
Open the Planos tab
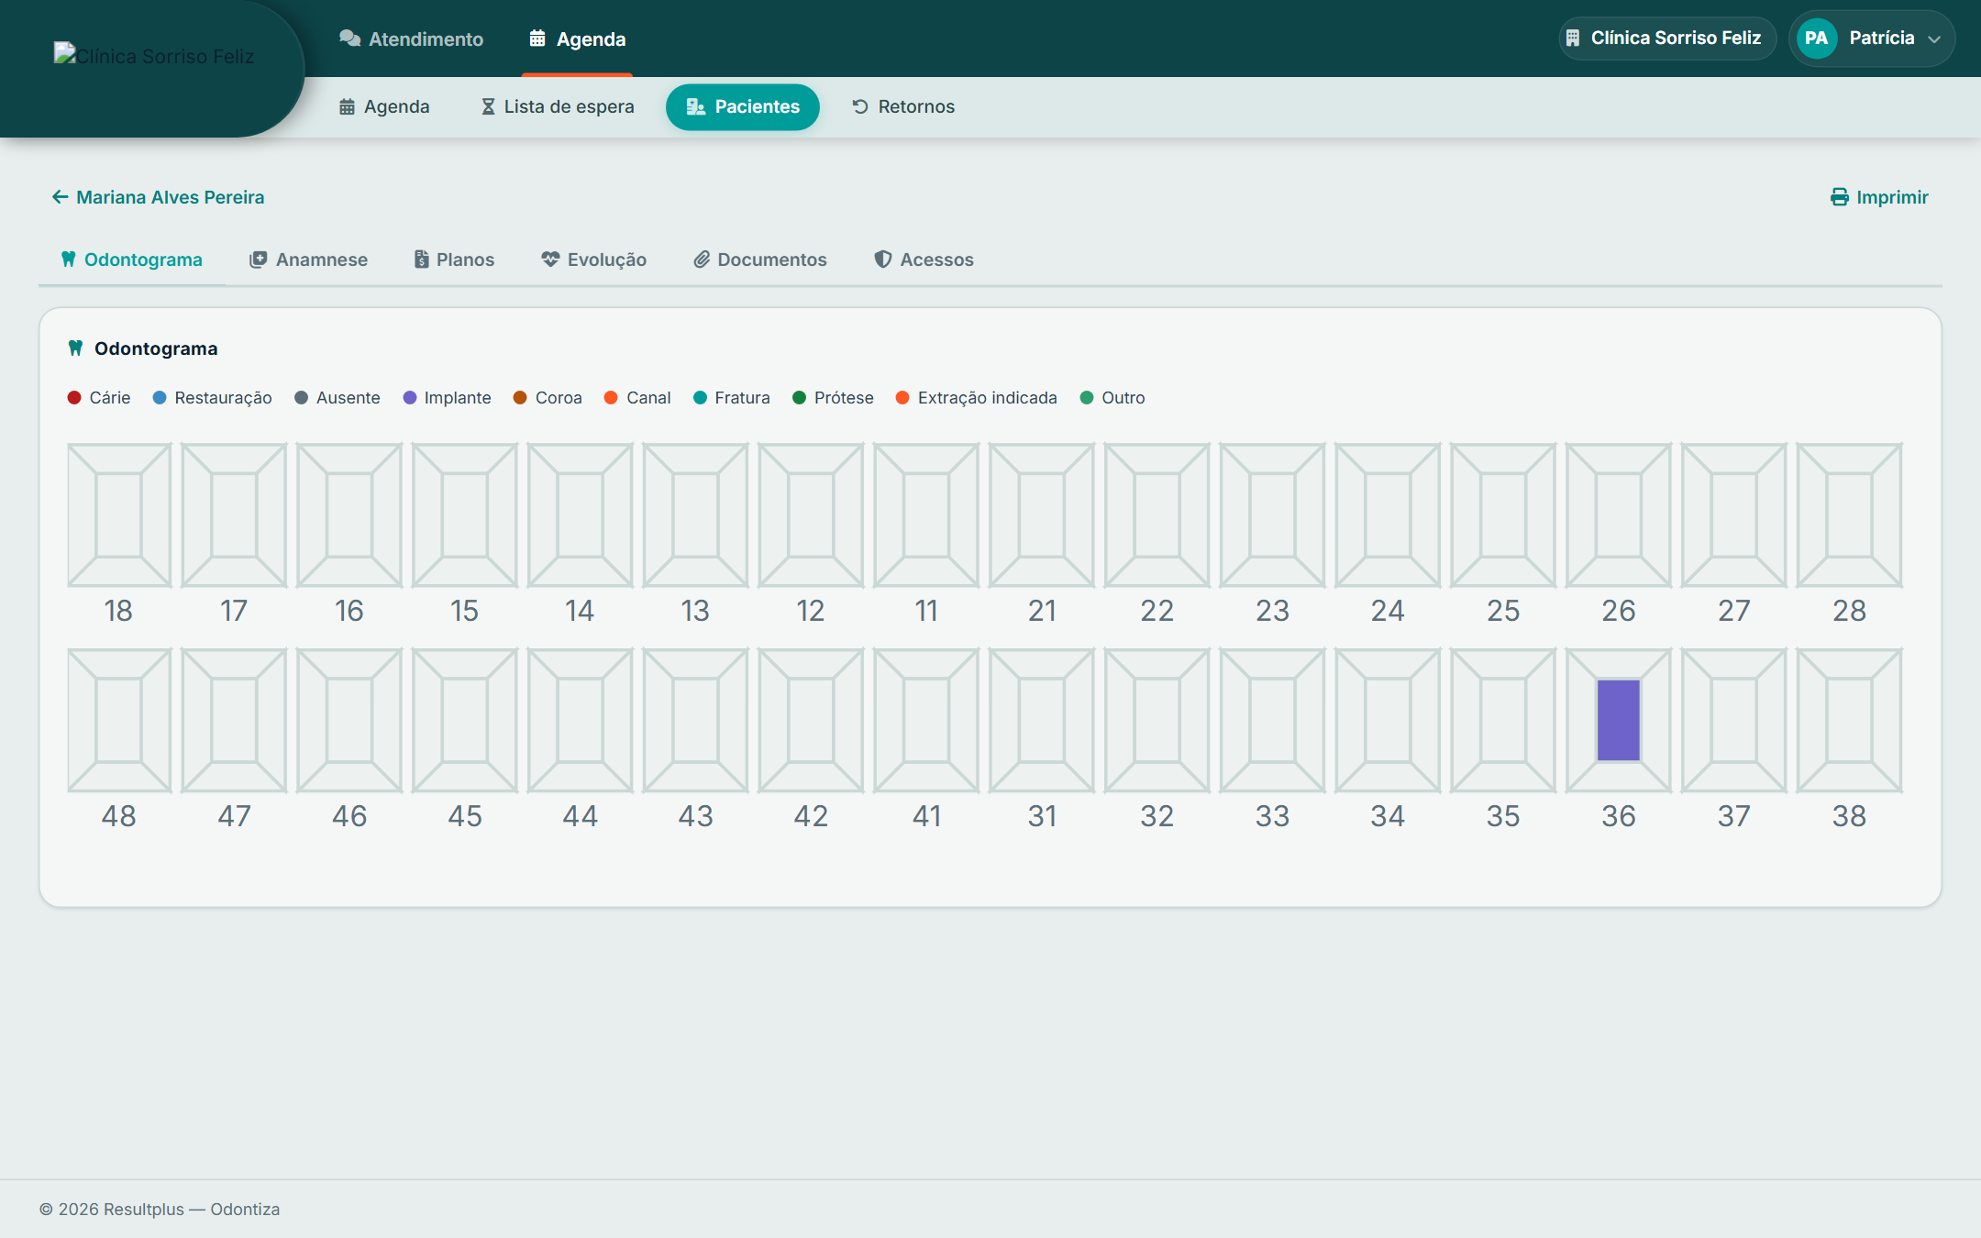pyautogui.click(x=454, y=260)
